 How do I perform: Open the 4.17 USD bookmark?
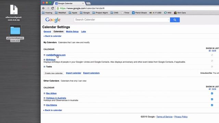[155, 13]
